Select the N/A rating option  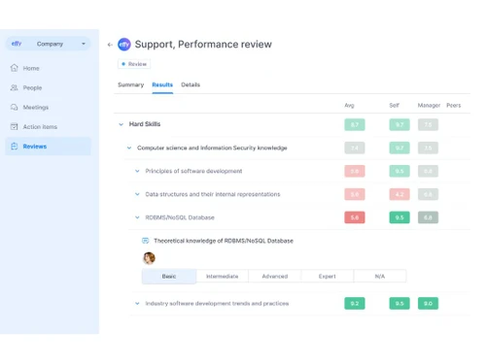(x=380, y=277)
